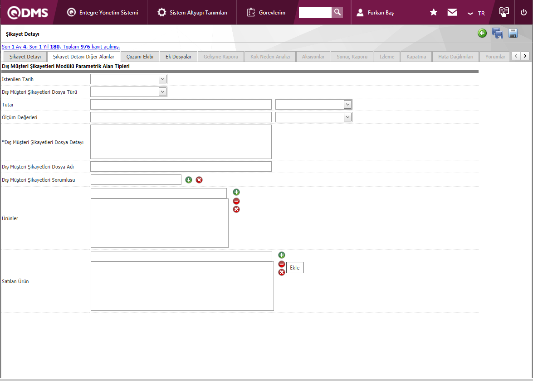Screen dimensions: 533x381
Task: Click the Dosya Adı text field
Action: pos(181,167)
